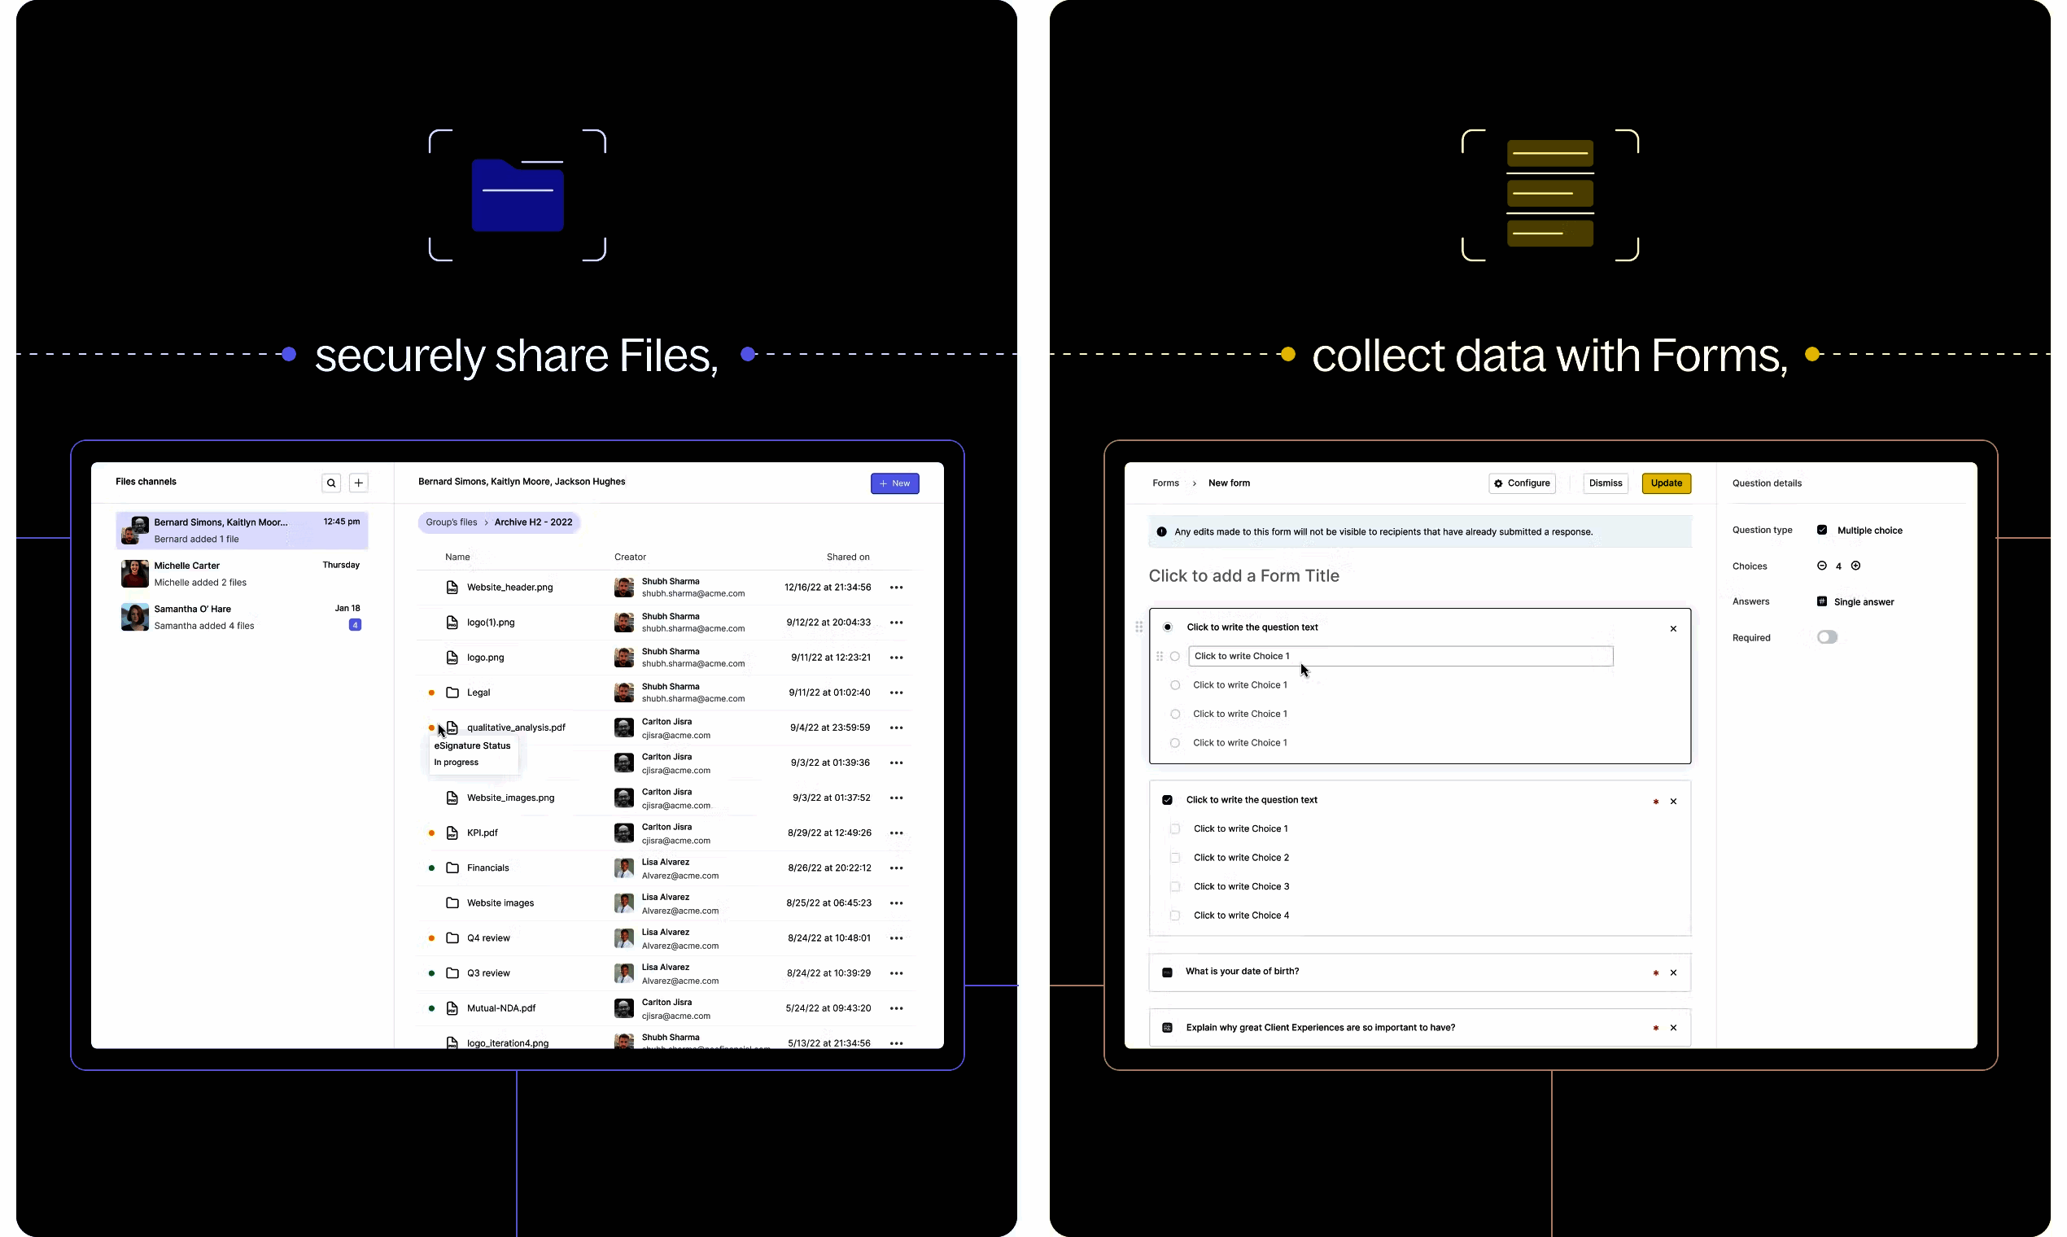
Task: Check the 'Click to write Choice 2' checkbox
Action: tap(1174, 858)
